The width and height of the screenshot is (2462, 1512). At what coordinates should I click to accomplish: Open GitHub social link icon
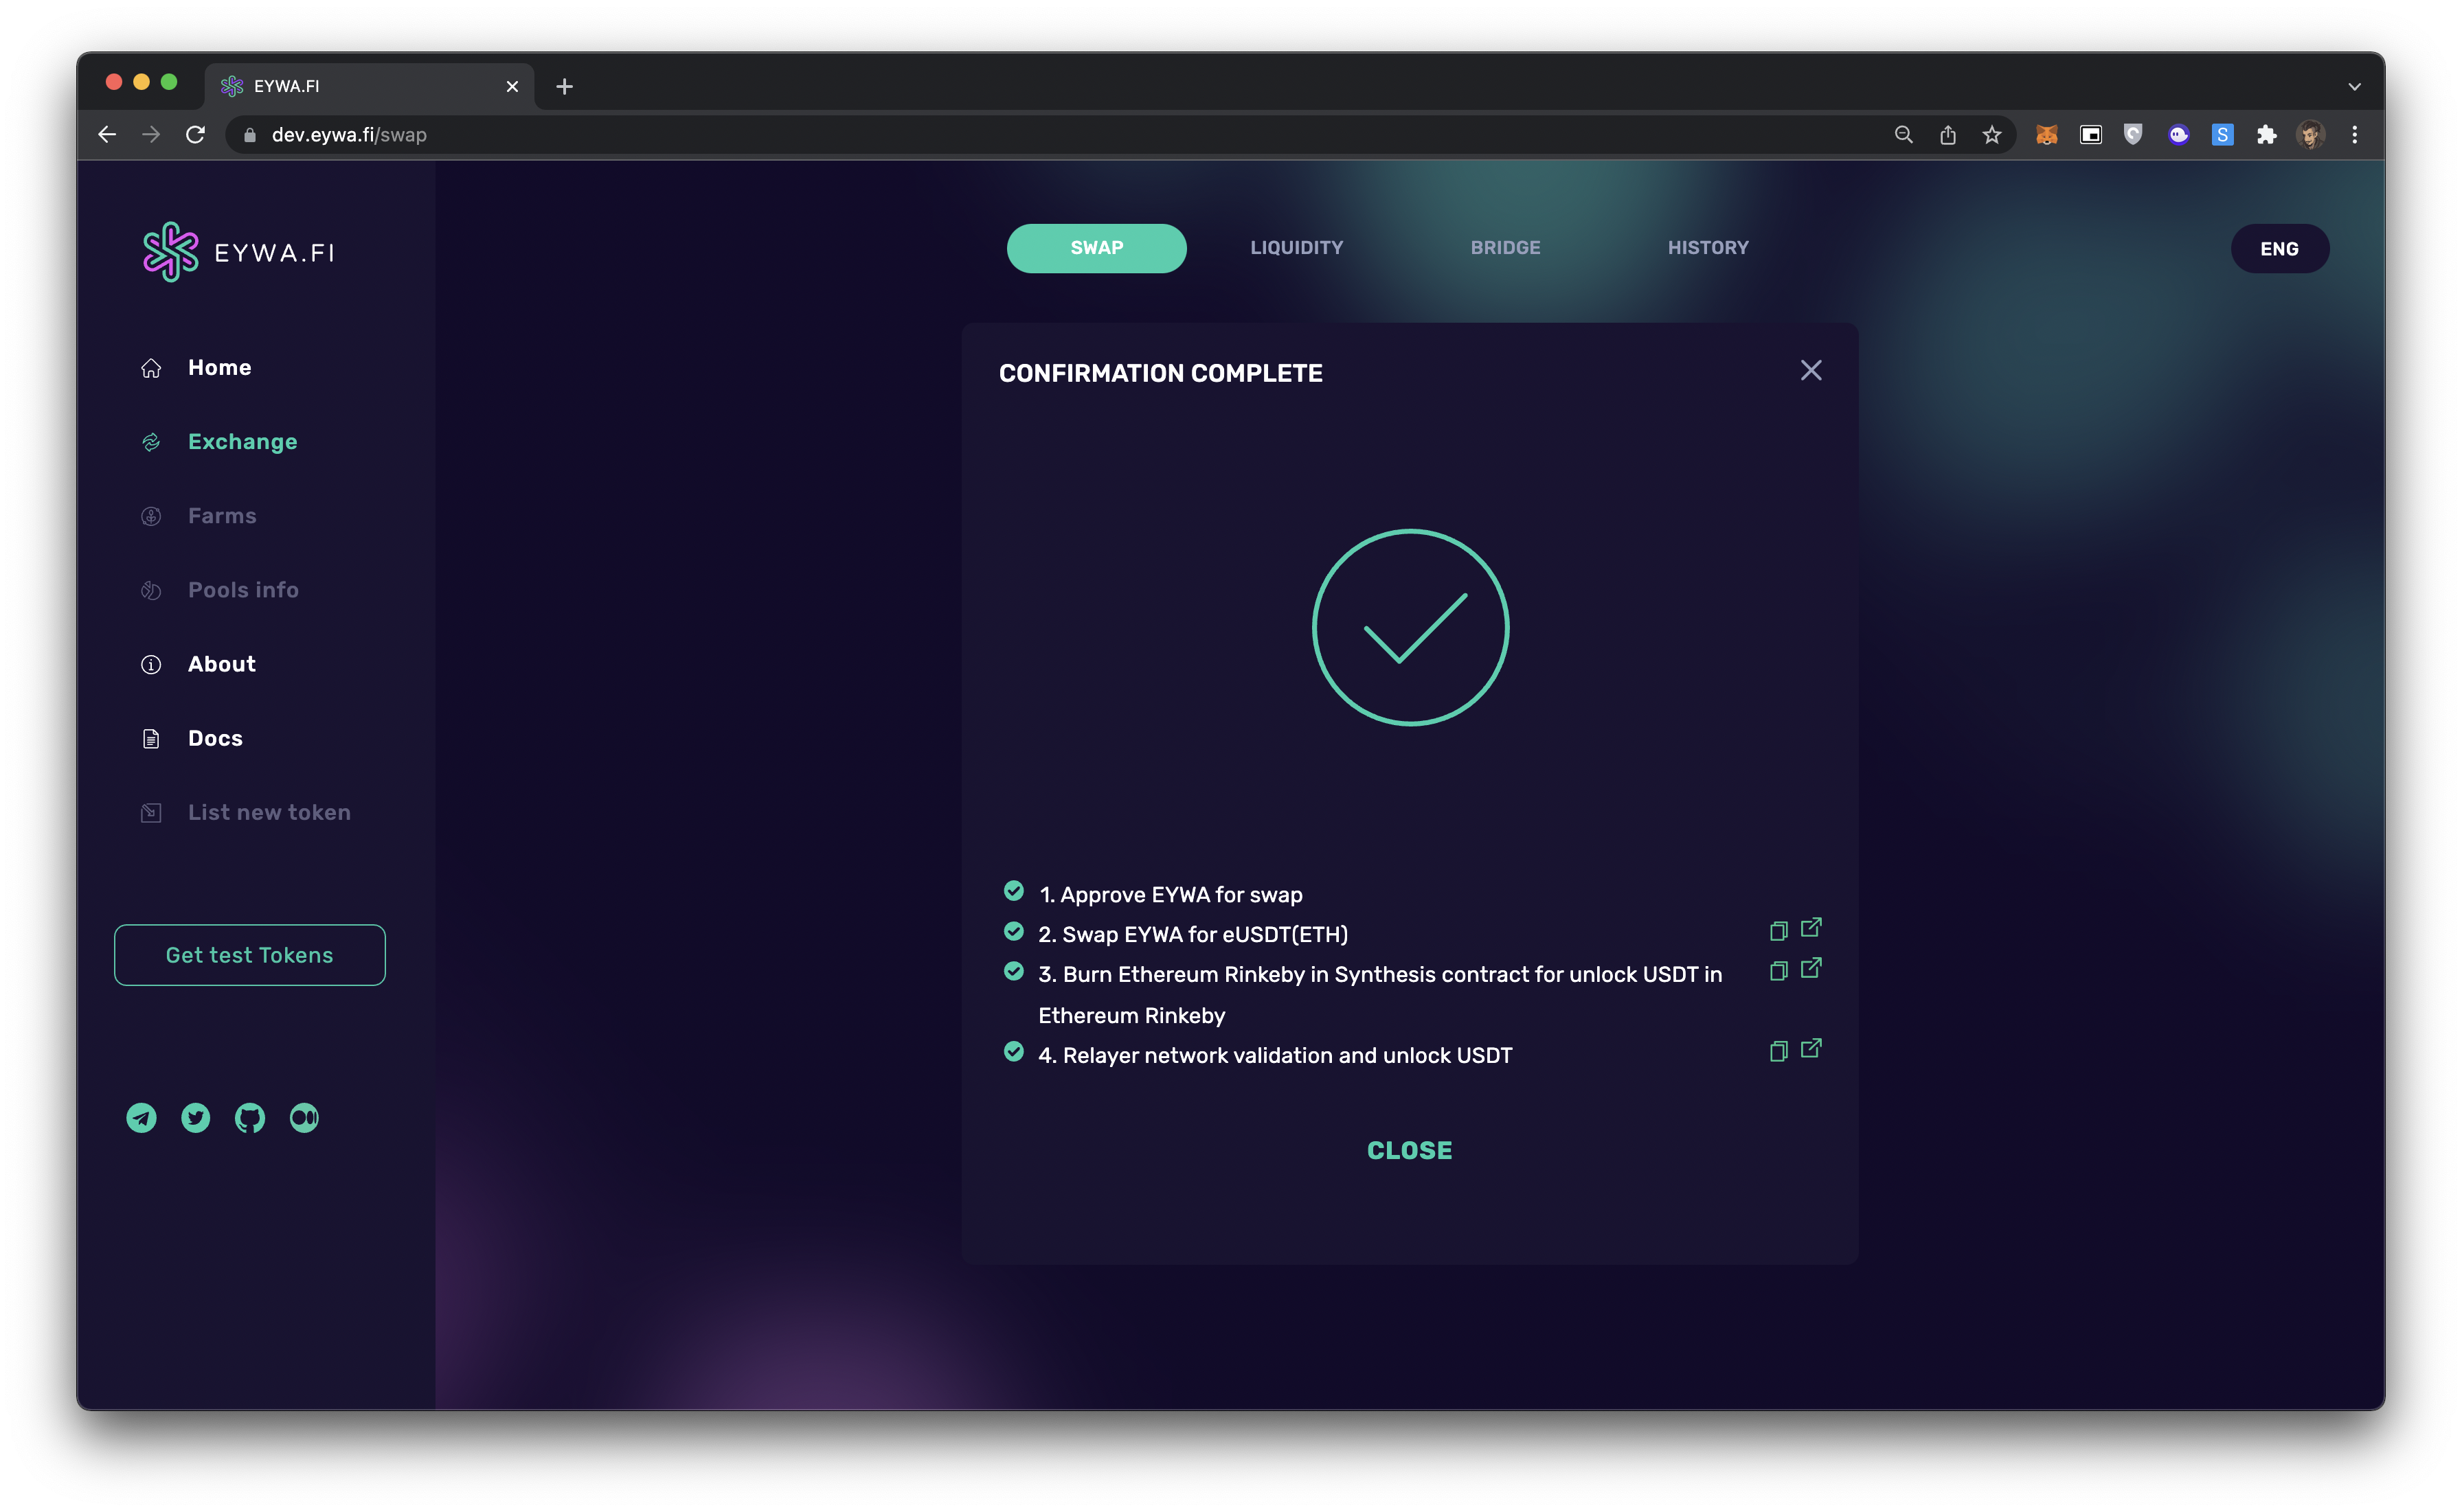pos(250,1117)
